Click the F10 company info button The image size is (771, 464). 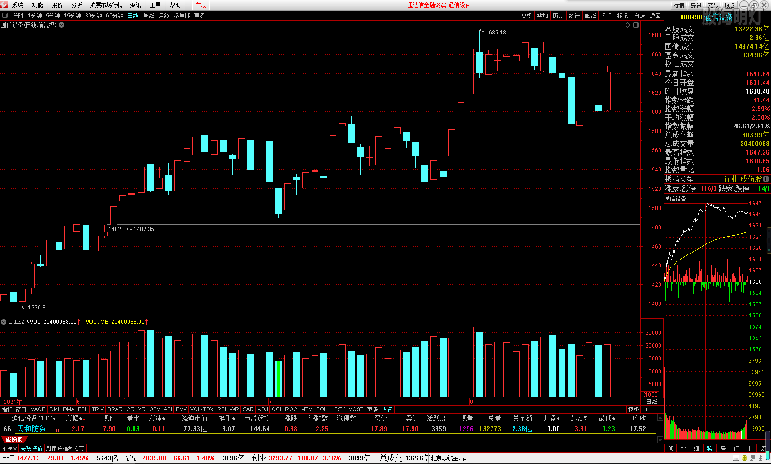[x=607, y=16]
